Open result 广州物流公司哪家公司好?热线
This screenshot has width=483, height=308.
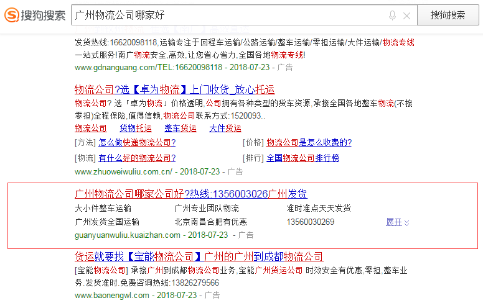(191, 194)
